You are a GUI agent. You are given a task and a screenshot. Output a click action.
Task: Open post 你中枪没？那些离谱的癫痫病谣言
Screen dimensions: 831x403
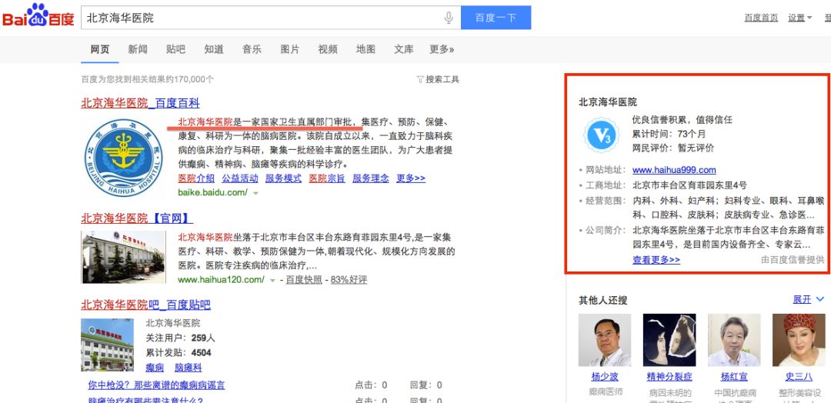[x=156, y=385]
